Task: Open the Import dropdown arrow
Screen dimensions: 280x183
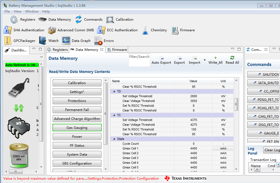Action: [205, 60]
